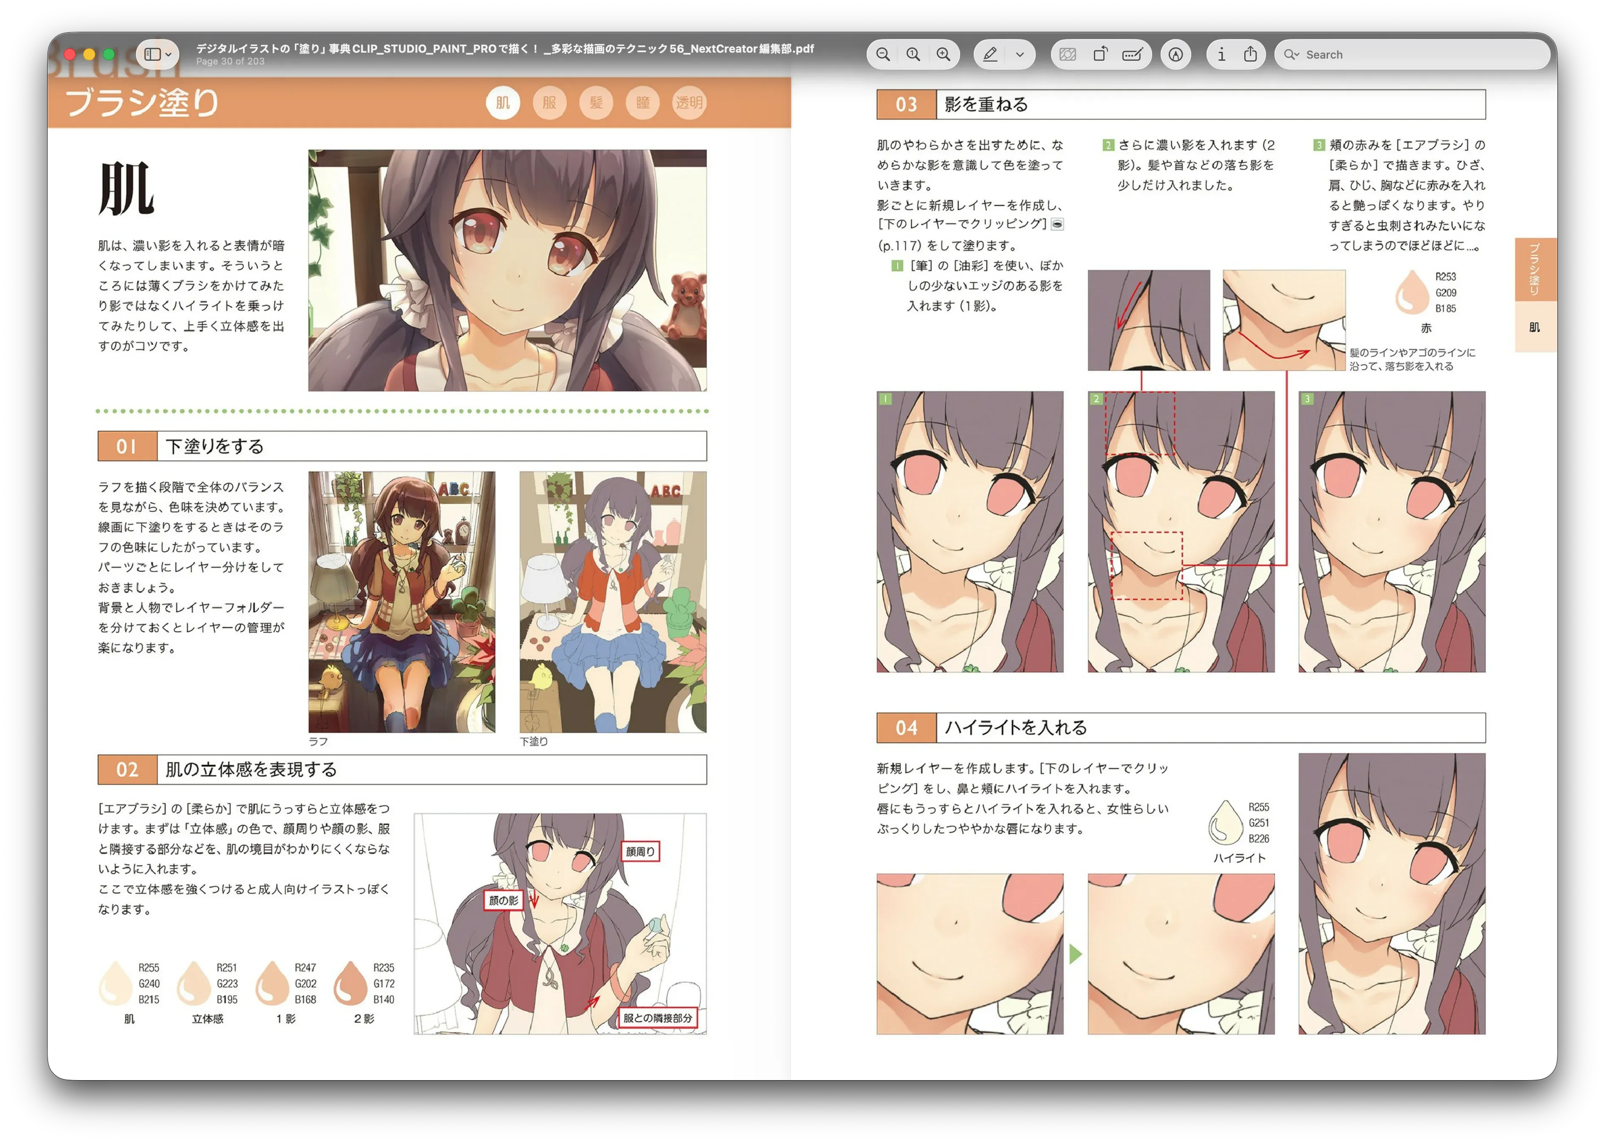This screenshot has width=1605, height=1143.
Task: Click the R235 G172 B140 2影 color drop
Action: coord(351,984)
